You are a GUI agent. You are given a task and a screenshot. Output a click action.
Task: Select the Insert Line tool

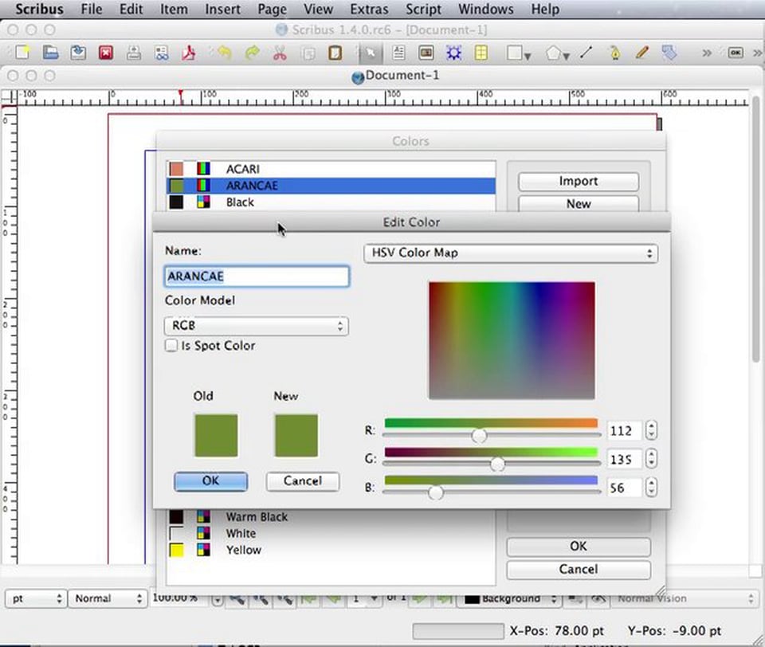(586, 53)
